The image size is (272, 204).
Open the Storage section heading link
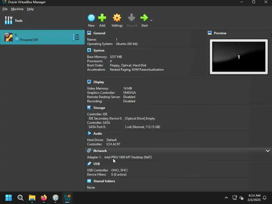coord(99,108)
